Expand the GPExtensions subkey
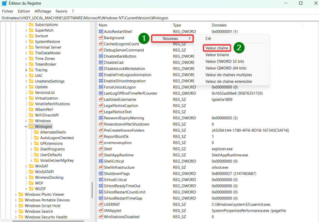This screenshot has height=222, width=319. click(x=31, y=143)
